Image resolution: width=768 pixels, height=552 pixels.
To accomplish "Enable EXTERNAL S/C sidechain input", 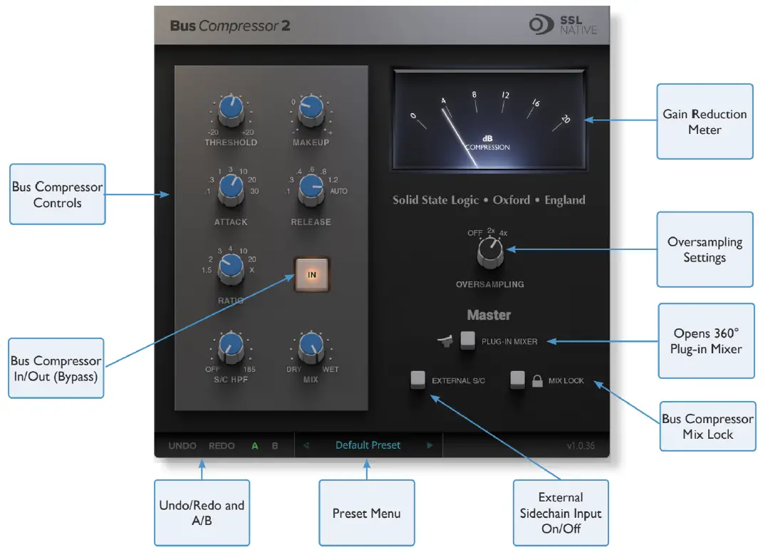I will point(417,380).
